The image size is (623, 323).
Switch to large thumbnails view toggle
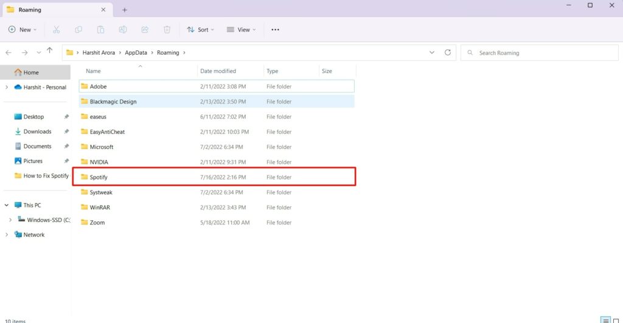(x=616, y=319)
